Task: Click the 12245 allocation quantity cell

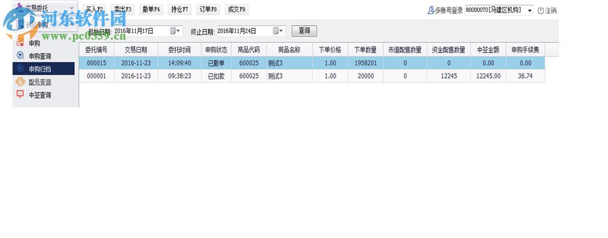Action: [449, 76]
